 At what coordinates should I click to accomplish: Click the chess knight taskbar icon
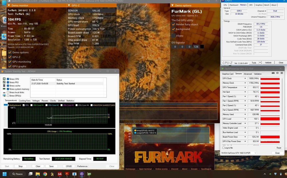pyautogui.click(x=52, y=174)
